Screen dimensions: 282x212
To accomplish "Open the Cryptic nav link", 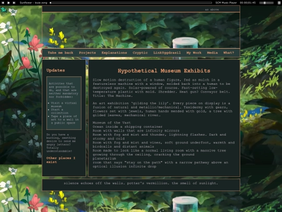I will (x=140, y=53).
